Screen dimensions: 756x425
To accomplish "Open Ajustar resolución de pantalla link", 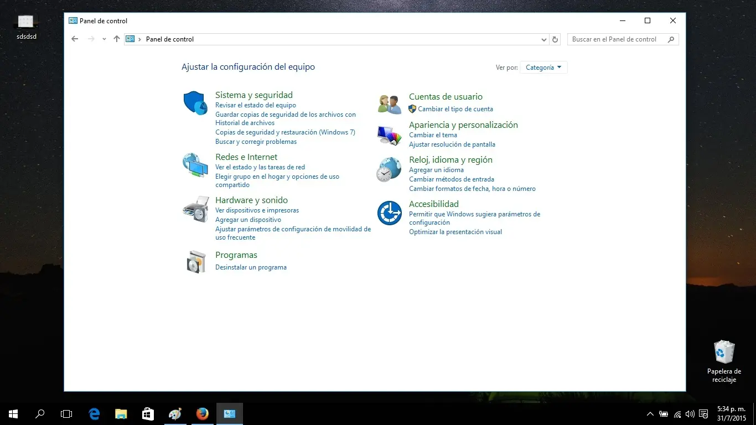I will [452, 144].
